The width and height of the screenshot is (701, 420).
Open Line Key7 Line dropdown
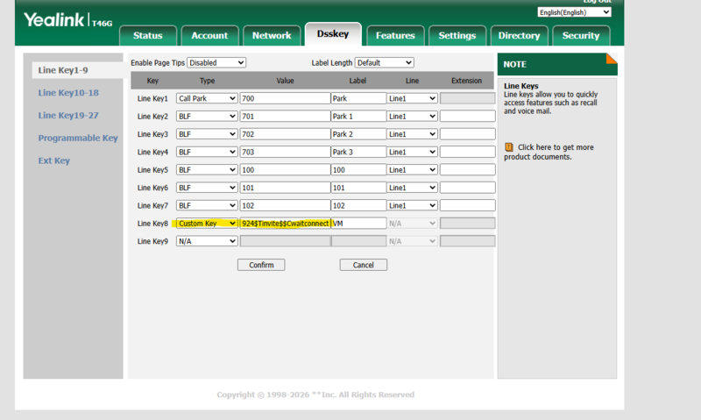(412, 205)
